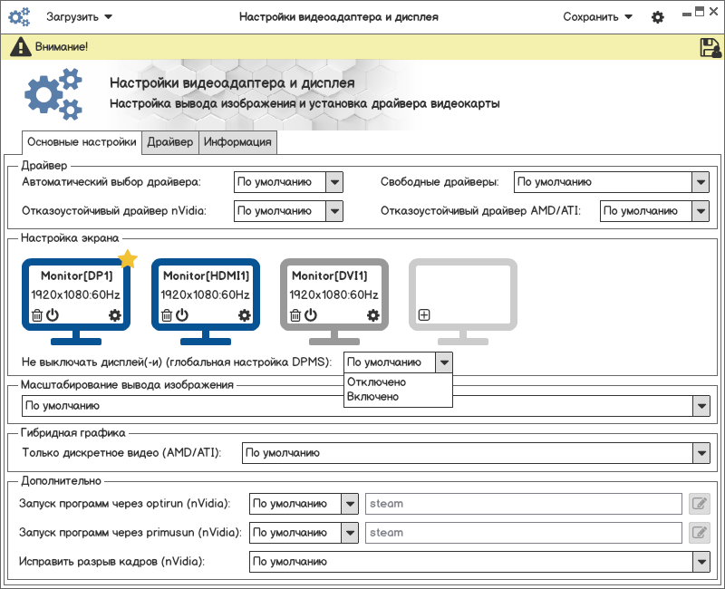The image size is (725, 589).
Task: Select the Monitor[HDMI1] thumbnail
Action: coord(206,302)
